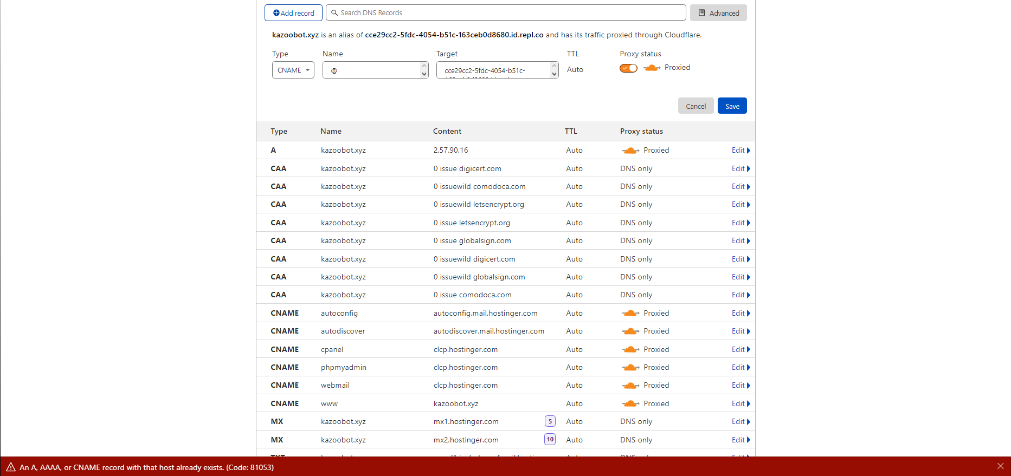Open the CNAME type dropdown
This screenshot has width=1011, height=476.
tap(293, 70)
